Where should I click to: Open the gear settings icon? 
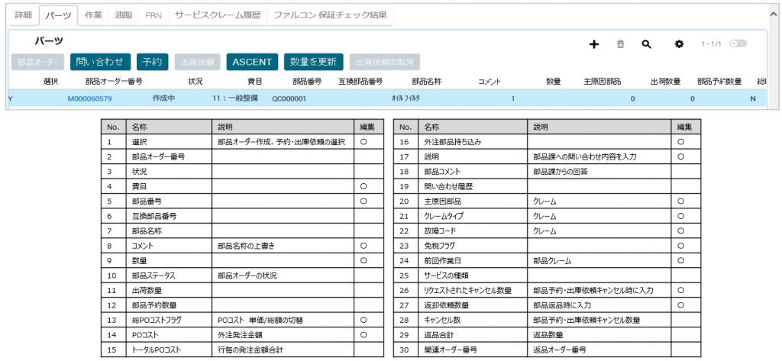point(678,44)
